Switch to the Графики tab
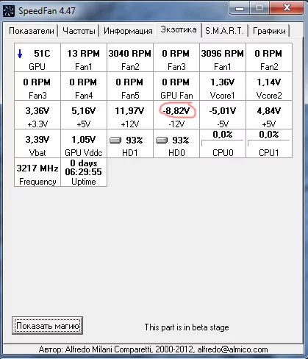The width and height of the screenshot is (308, 359). click(x=269, y=31)
